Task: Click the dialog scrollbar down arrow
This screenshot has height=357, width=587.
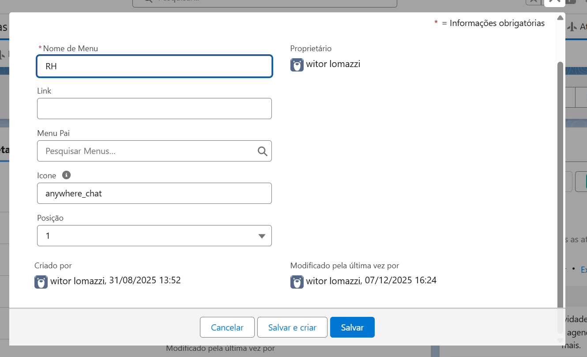Action: pos(560,340)
